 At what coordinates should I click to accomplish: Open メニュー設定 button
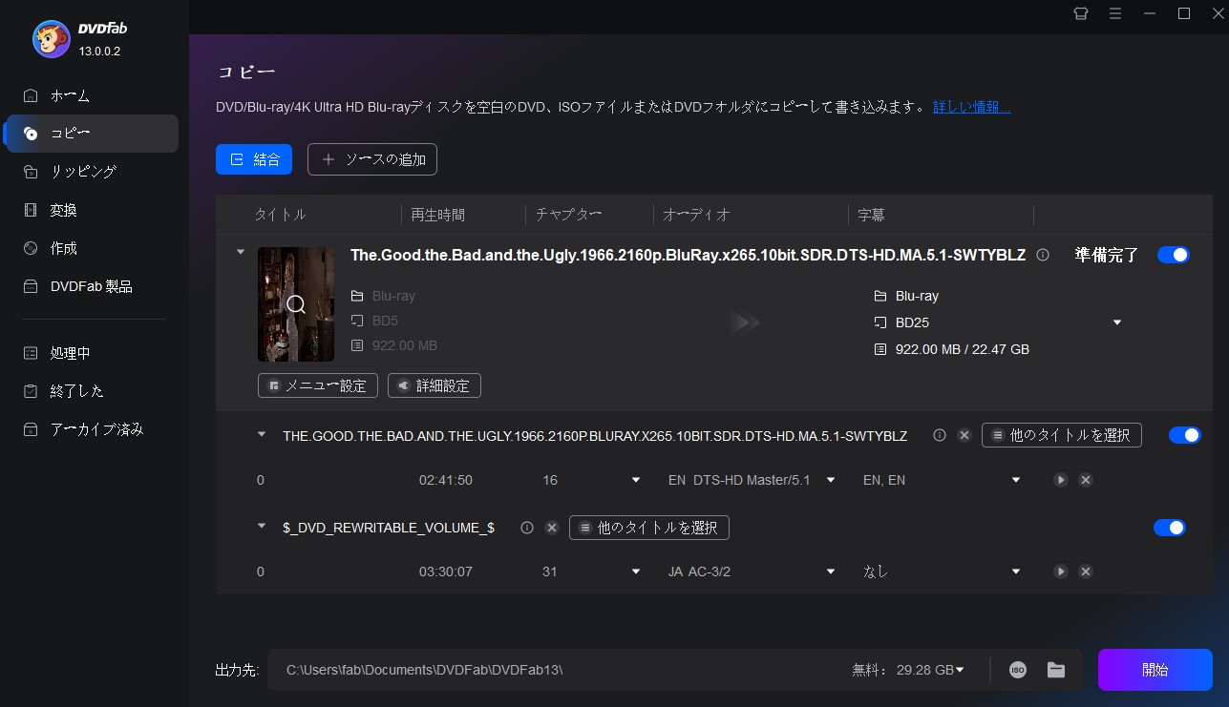pos(318,385)
